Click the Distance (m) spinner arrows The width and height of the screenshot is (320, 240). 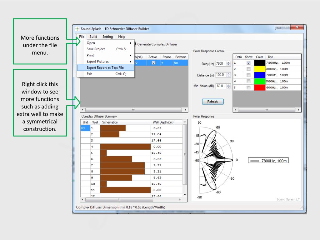pyautogui.click(x=228, y=75)
